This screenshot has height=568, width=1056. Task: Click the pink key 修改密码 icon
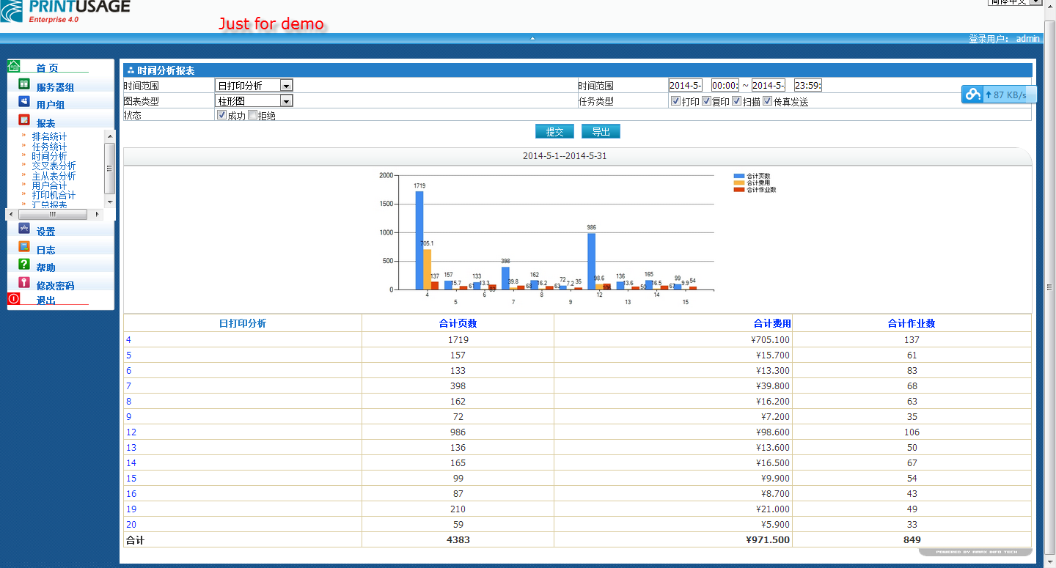(x=23, y=283)
